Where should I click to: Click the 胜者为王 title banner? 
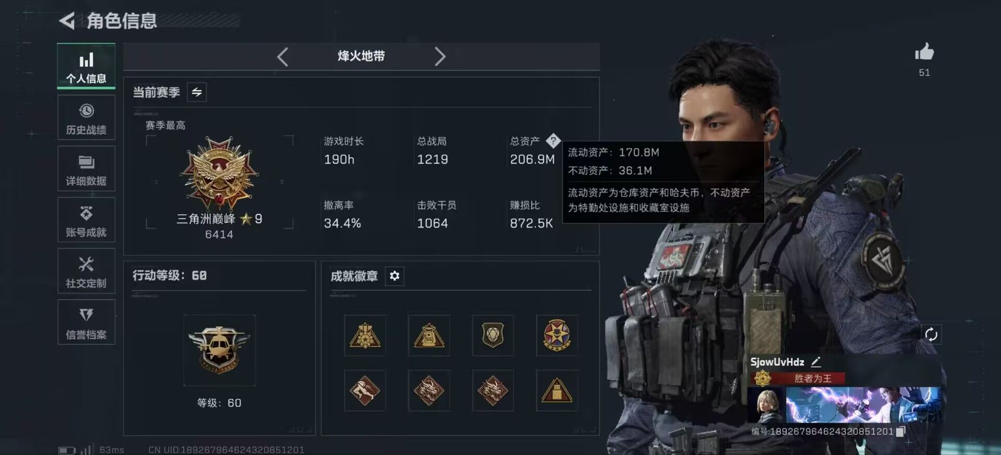(x=798, y=378)
